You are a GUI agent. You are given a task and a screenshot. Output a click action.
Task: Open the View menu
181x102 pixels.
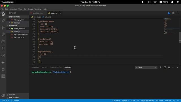[x=20, y=9]
